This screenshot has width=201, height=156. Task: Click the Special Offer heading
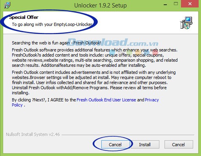point(24,17)
